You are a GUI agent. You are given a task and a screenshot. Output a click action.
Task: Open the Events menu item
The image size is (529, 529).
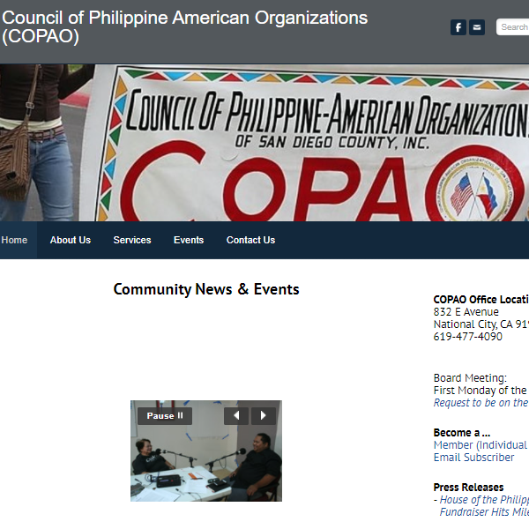tap(189, 240)
